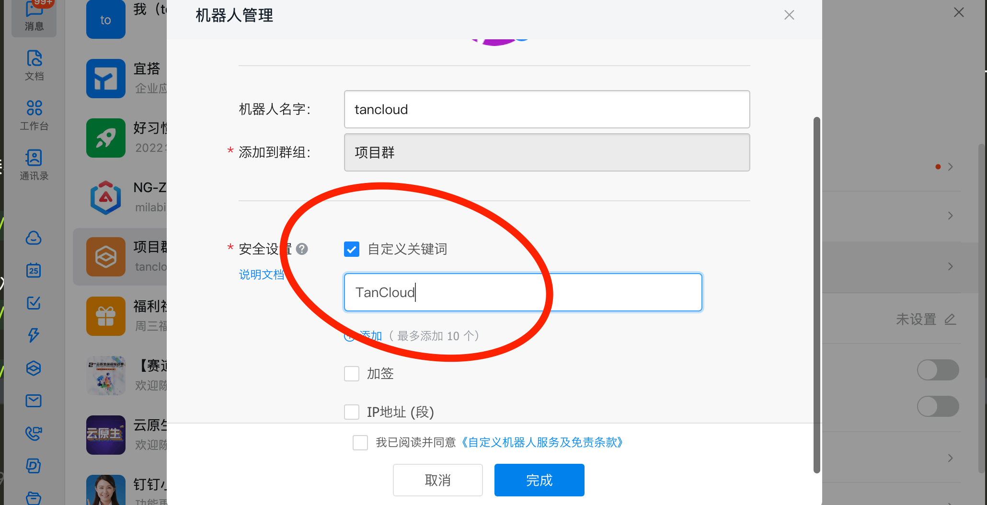The width and height of the screenshot is (987, 505).
Task: Click the pencil edit icon next to 未设置
Action: point(950,319)
